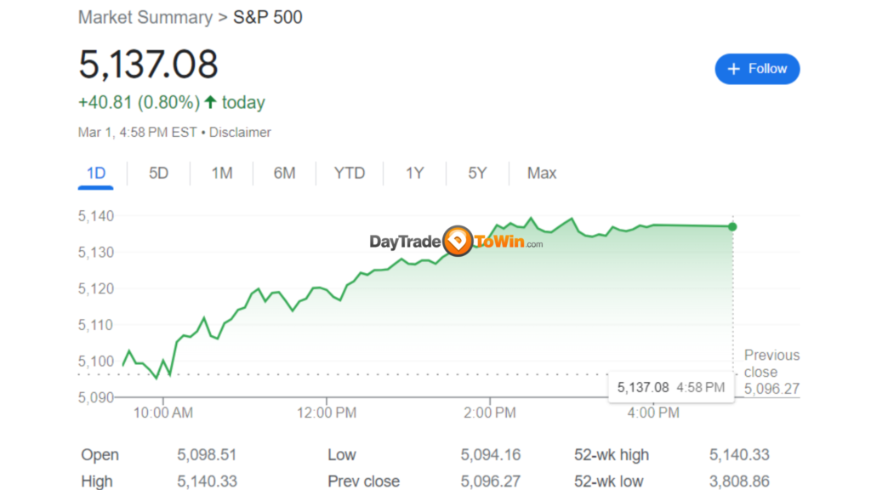Switch to the 5D tab
871x490 pixels.
[x=158, y=174]
